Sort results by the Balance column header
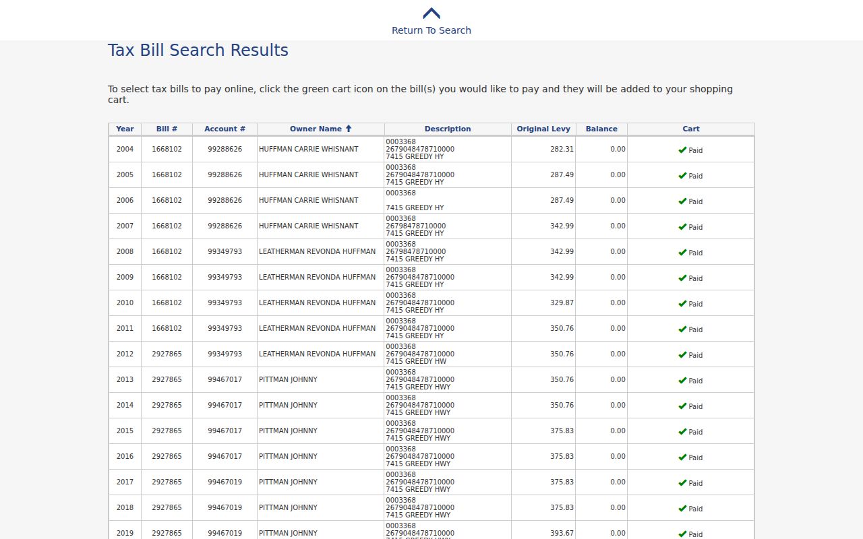This screenshot has width=863, height=539. (601, 129)
